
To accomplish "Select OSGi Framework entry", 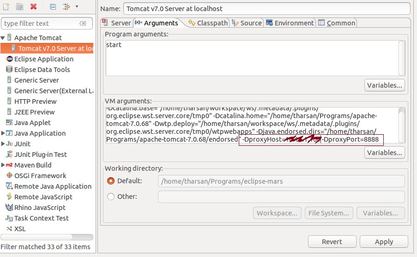I will click(x=40, y=176).
